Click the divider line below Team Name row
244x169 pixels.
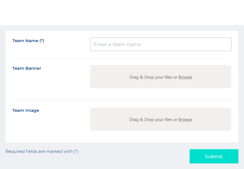[122, 58]
